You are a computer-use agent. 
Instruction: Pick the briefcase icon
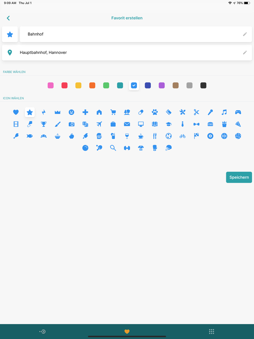(x=113, y=124)
